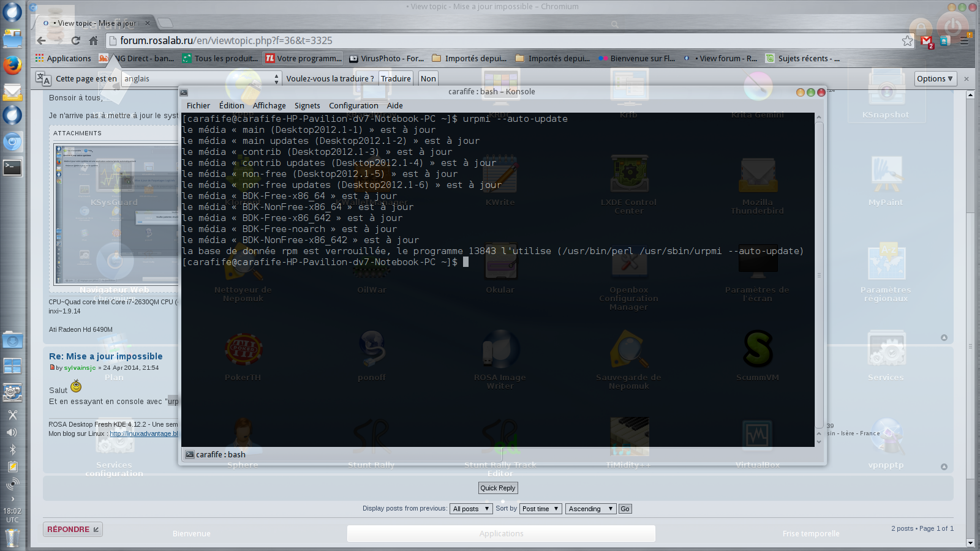Expand hidden system tray icons

point(12,499)
